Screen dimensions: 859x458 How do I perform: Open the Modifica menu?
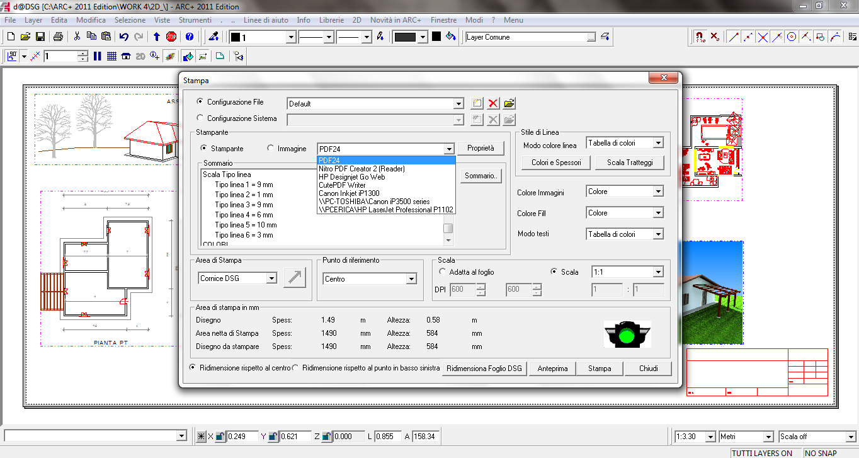click(91, 20)
